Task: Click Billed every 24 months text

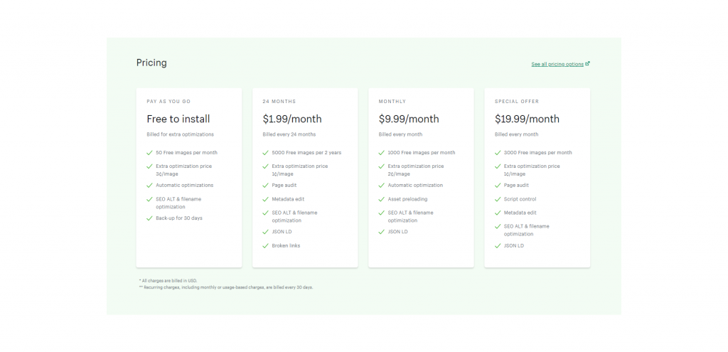Action: [289, 134]
